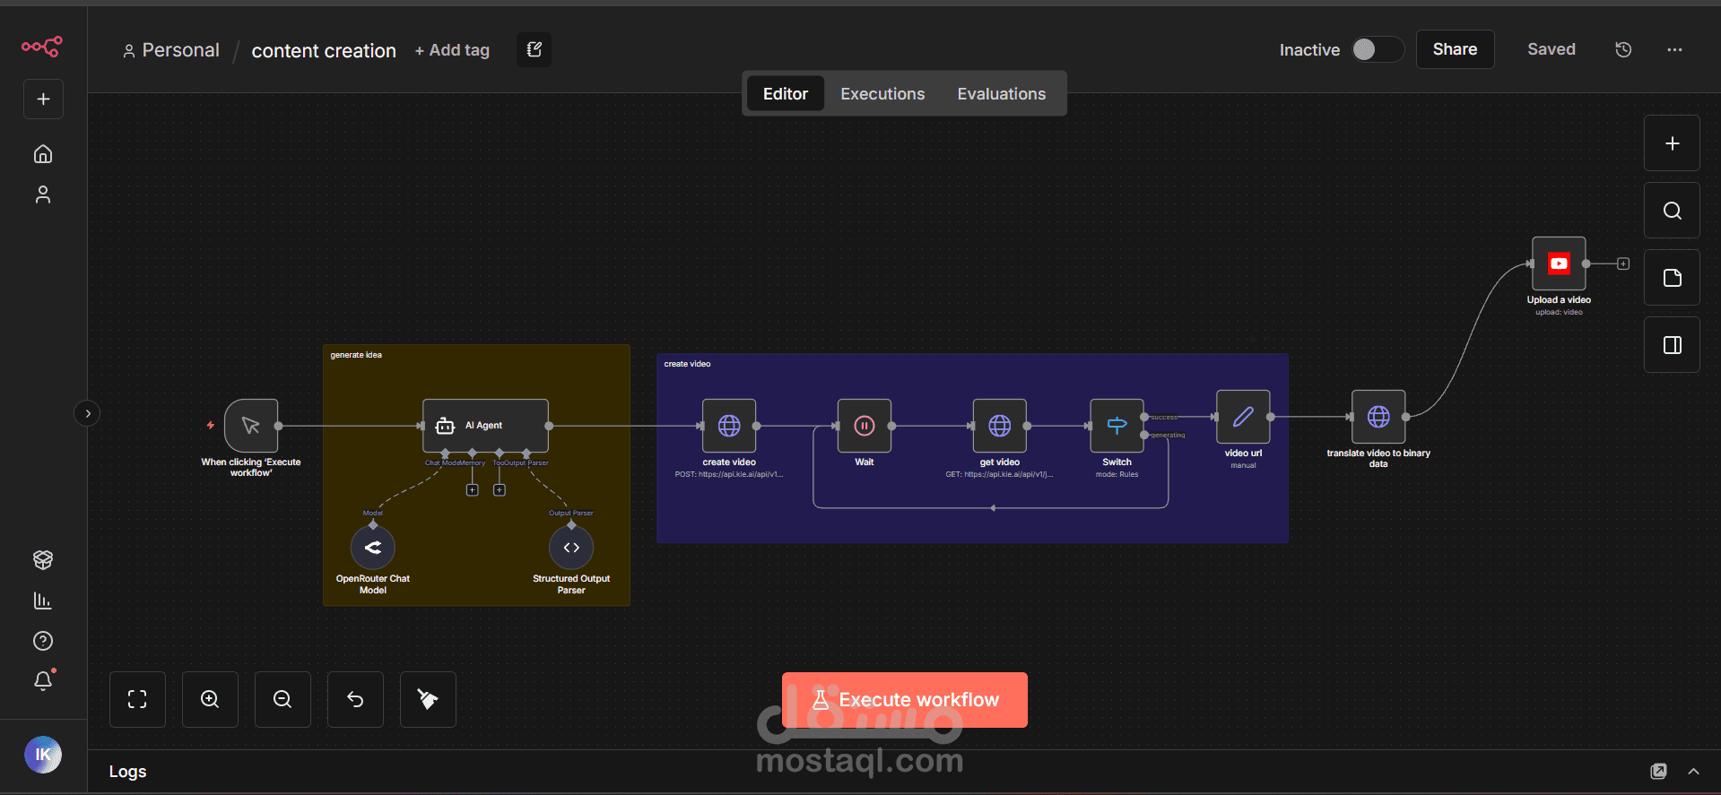The height and width of the screenshot is (795, 1721).
Task: Select the 'get video' HTTP request node
Action: click(1000, 426)
